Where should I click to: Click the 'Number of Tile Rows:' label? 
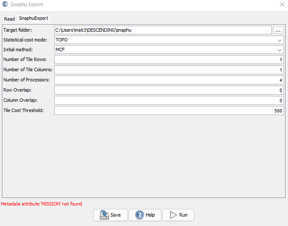(25, 60)
